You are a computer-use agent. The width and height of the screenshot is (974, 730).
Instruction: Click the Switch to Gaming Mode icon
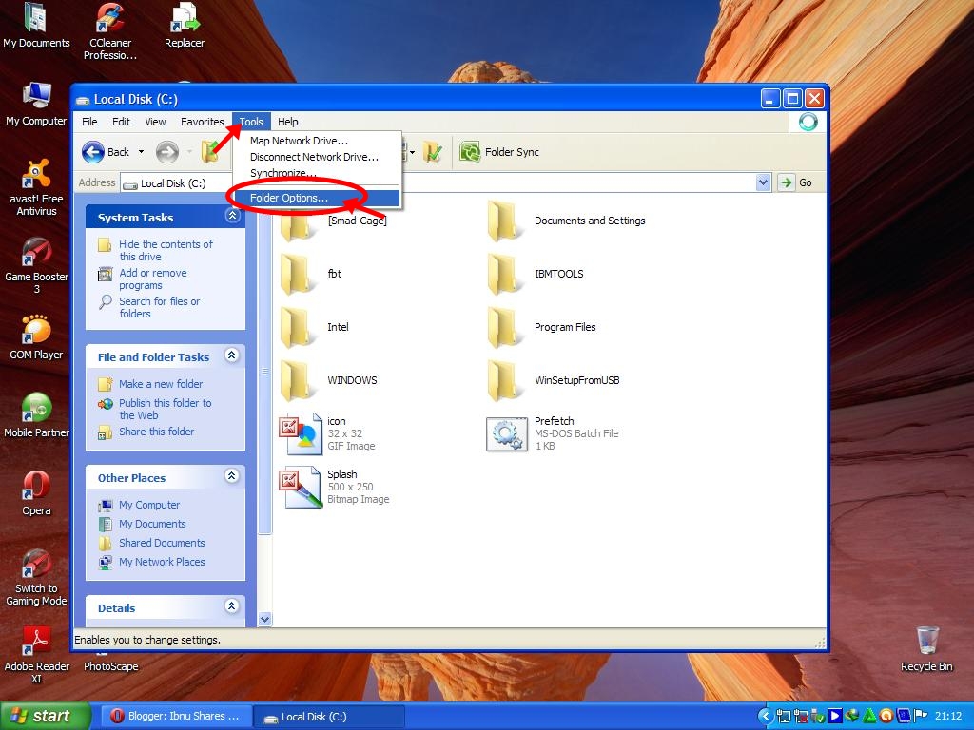click(x=36, y=577)
